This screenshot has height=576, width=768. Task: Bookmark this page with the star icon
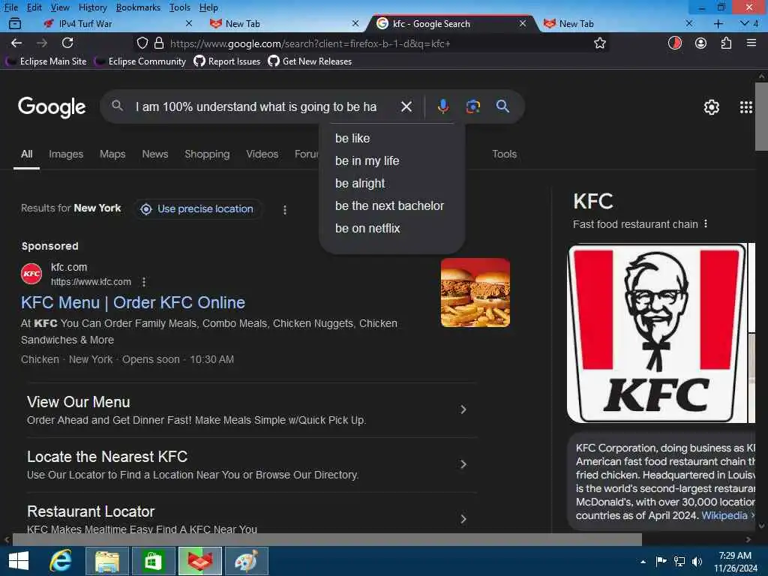pyautogui.click(x=599, y=43)
